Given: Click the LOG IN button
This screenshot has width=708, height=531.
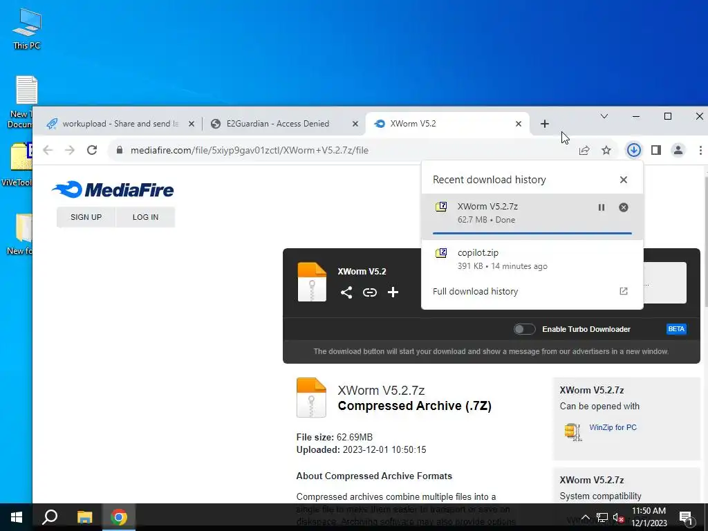Looking at the screenshot, I should (x=145, y=217).
